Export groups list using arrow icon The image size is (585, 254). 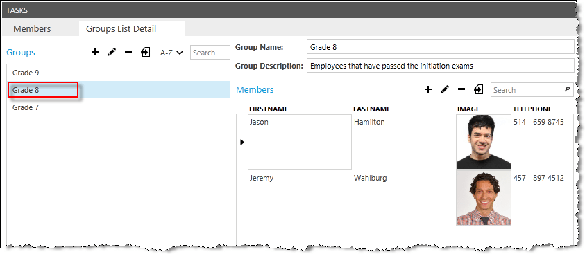click(145, 53)
